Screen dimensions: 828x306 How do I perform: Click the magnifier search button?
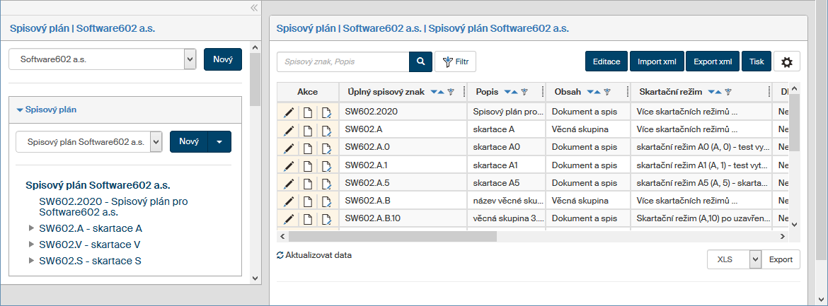coord(420,62)
